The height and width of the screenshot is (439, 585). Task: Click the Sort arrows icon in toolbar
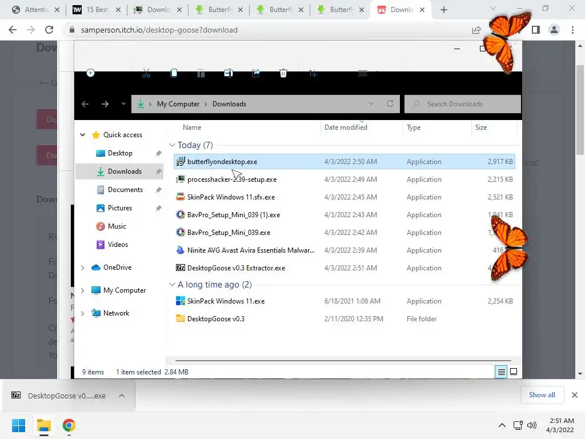(313, 74)
